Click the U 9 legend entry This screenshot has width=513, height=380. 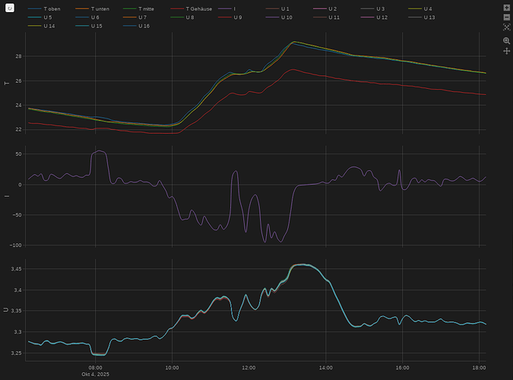coord(237,17)
